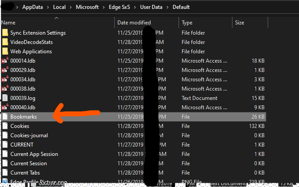The image size is (299, 187).
Task: Navigate to Edge SxS in the address bar
Action: [x=119, y=7]
